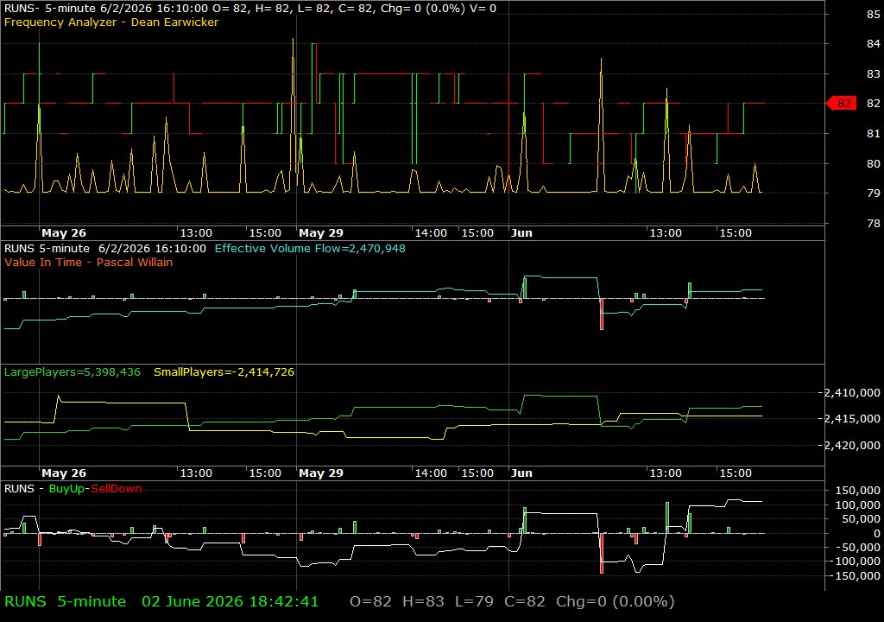Click the Value In Time - Pascal Willain label
Image resolution: width=884 pixels, height=622 pixels.
tap(89, 262)
